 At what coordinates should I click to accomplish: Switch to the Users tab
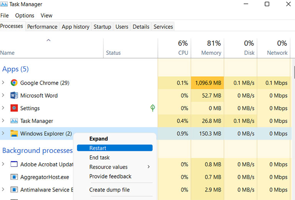pyautogui.click(x=122, y=27)
